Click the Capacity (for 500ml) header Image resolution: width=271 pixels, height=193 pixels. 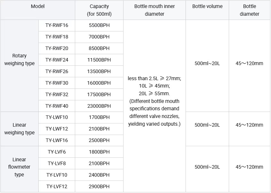[99, 10]
